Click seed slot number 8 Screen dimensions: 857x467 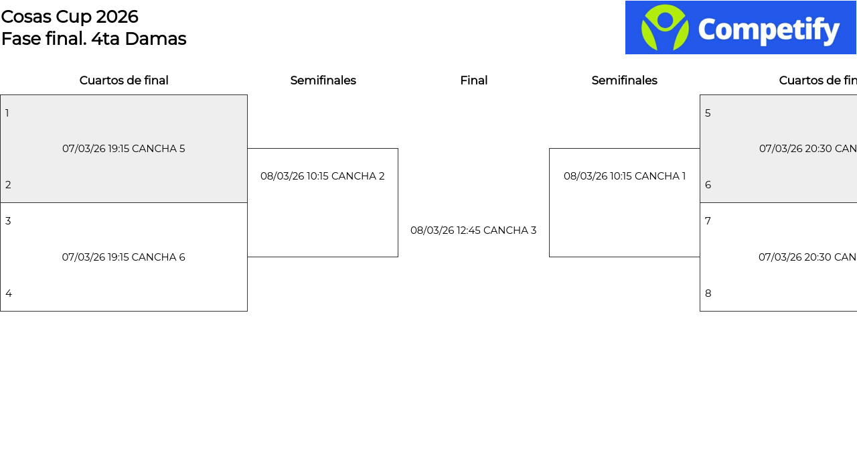708,293
